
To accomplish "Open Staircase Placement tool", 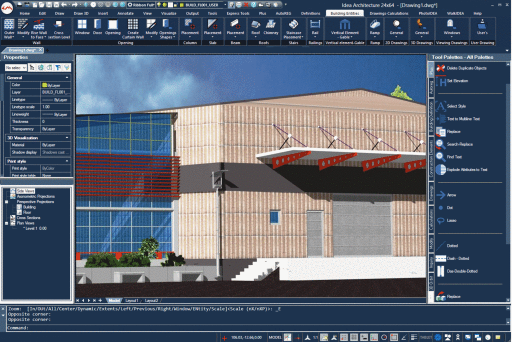I will pos(293,28).
